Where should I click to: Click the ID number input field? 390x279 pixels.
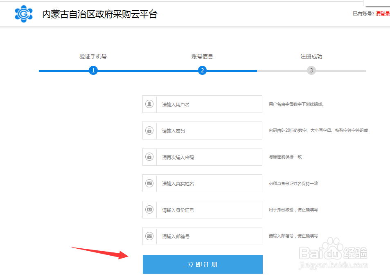click(x=209, y=209)
